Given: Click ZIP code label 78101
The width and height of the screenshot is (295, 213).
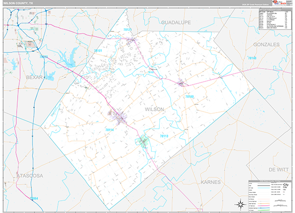Looking at the screenshot, I should click(98, 51).
